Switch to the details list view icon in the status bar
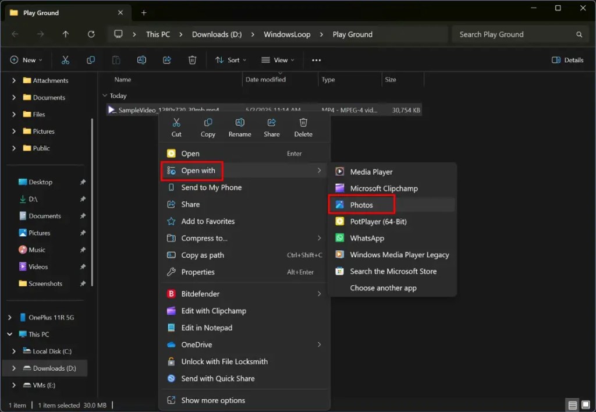This screenshot has width=596, height=412. pos(573,405)
